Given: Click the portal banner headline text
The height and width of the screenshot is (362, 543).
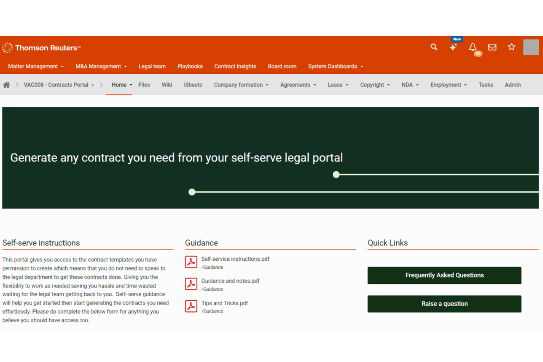Looking at the screenshot, I should 176,158.
